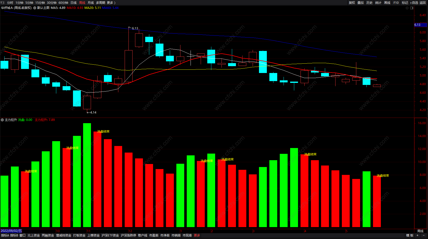Zoom in with the plus button
This screenshot has width=428, height=239.
click(417, 235)
